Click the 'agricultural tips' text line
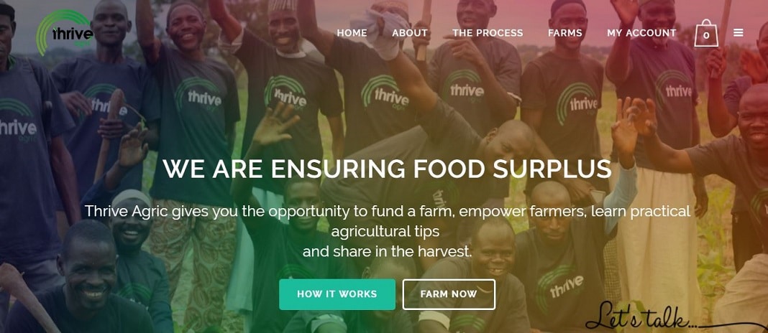768x333 pixels. (x=385, y=231)
